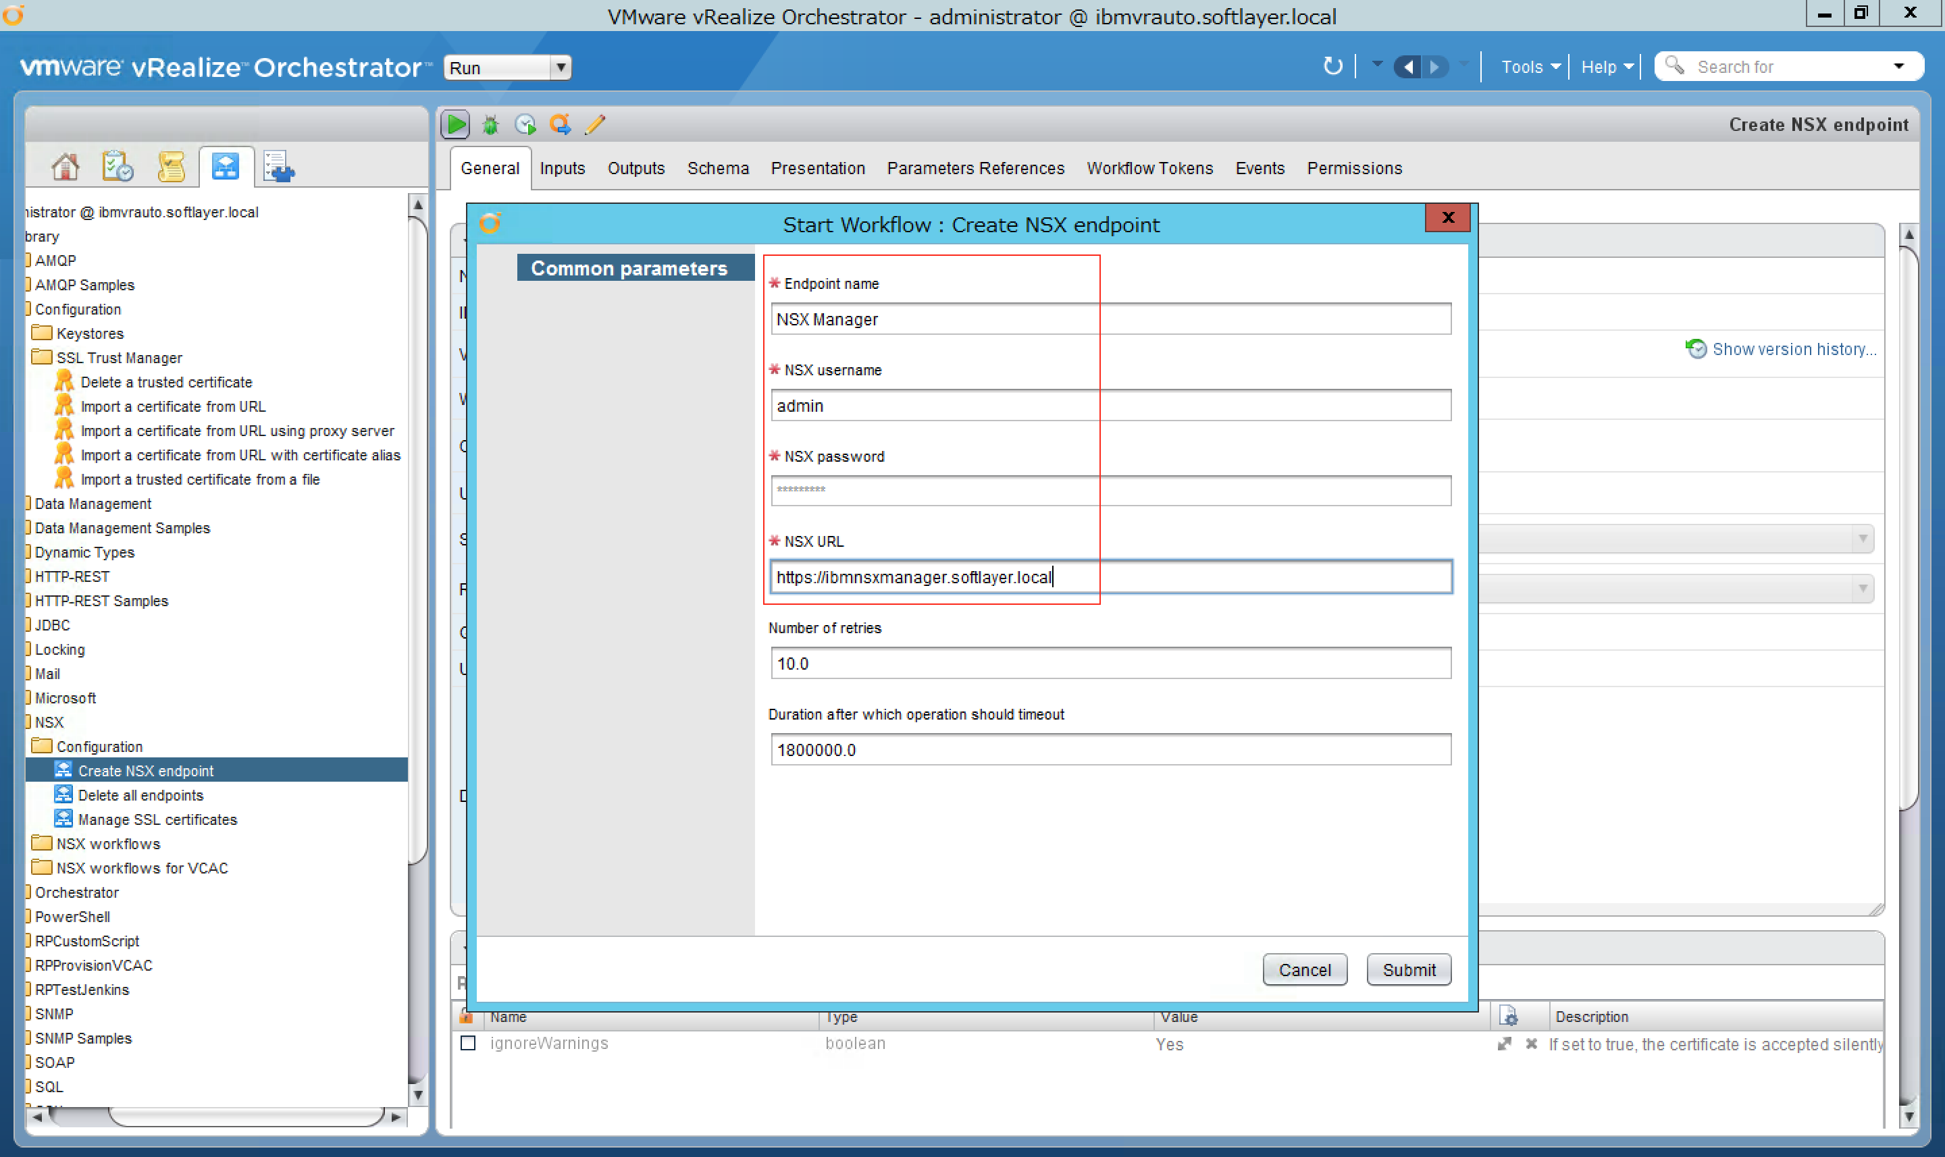
Task: Click the NSX password field
Action: [1110, 490]
